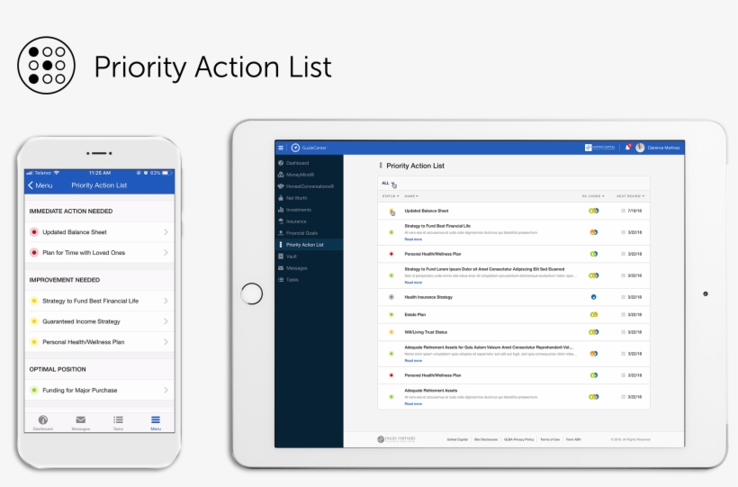Expand Updated Balance Sheet chevron on phone
Image resolution: width=738 pixels, height=487 pixels.
tap(166, 232)
